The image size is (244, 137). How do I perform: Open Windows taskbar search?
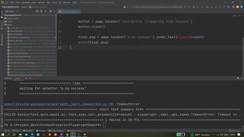pos(8,135)
